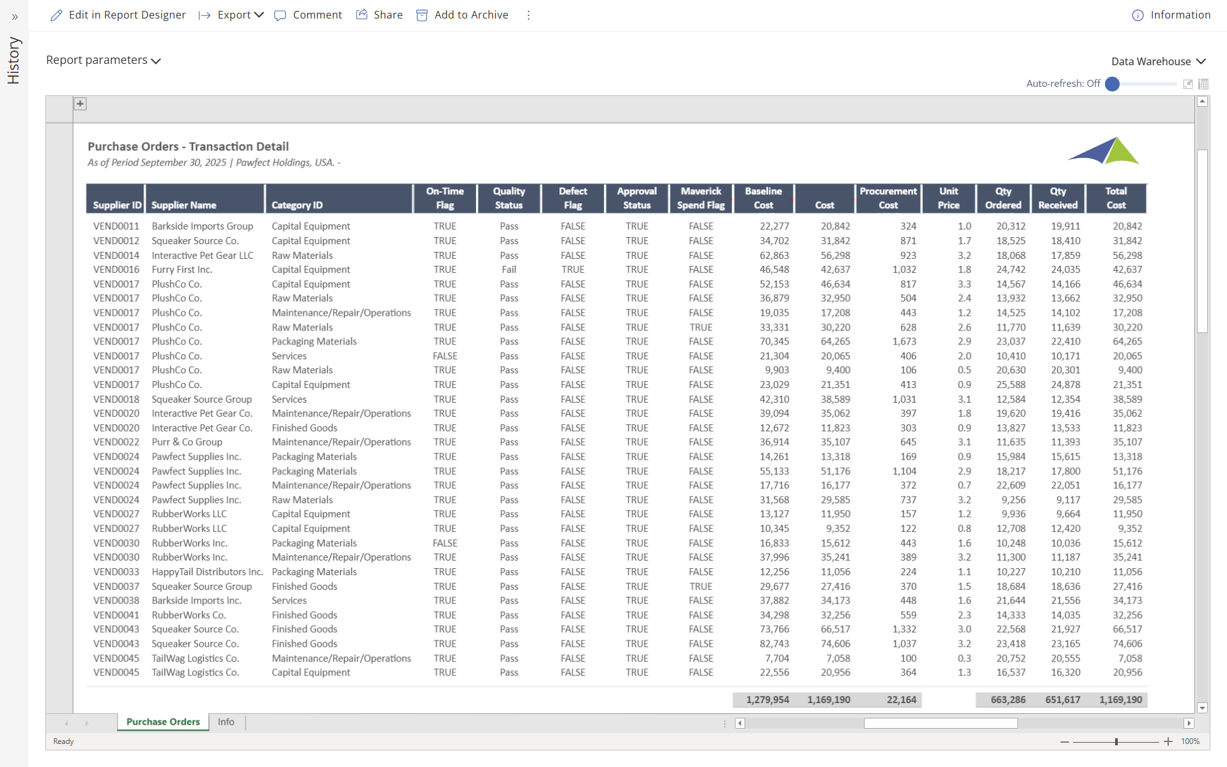Select the Purchase Orders sheet tab
The height and width of the screenshot is (767, 1227).
pyautogui.click(x=163, y=722)
